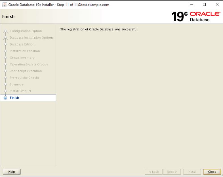Viewport: 223px width, 177px height.
Task: Click the disabled Next button
Action: (172, 172)
